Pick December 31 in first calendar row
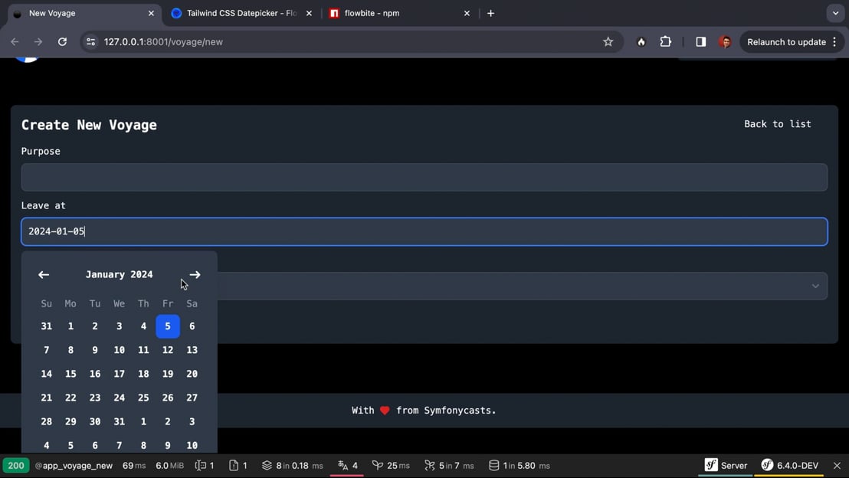The width and height of the screenshot is (849, 478). click(x=47, y=326)
